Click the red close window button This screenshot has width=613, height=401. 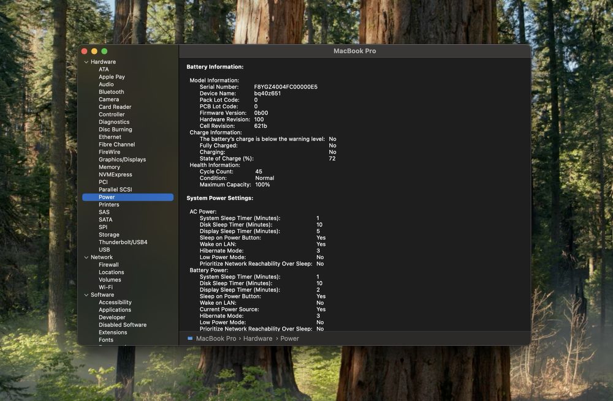pyautogui.click(x=85, y=51)
